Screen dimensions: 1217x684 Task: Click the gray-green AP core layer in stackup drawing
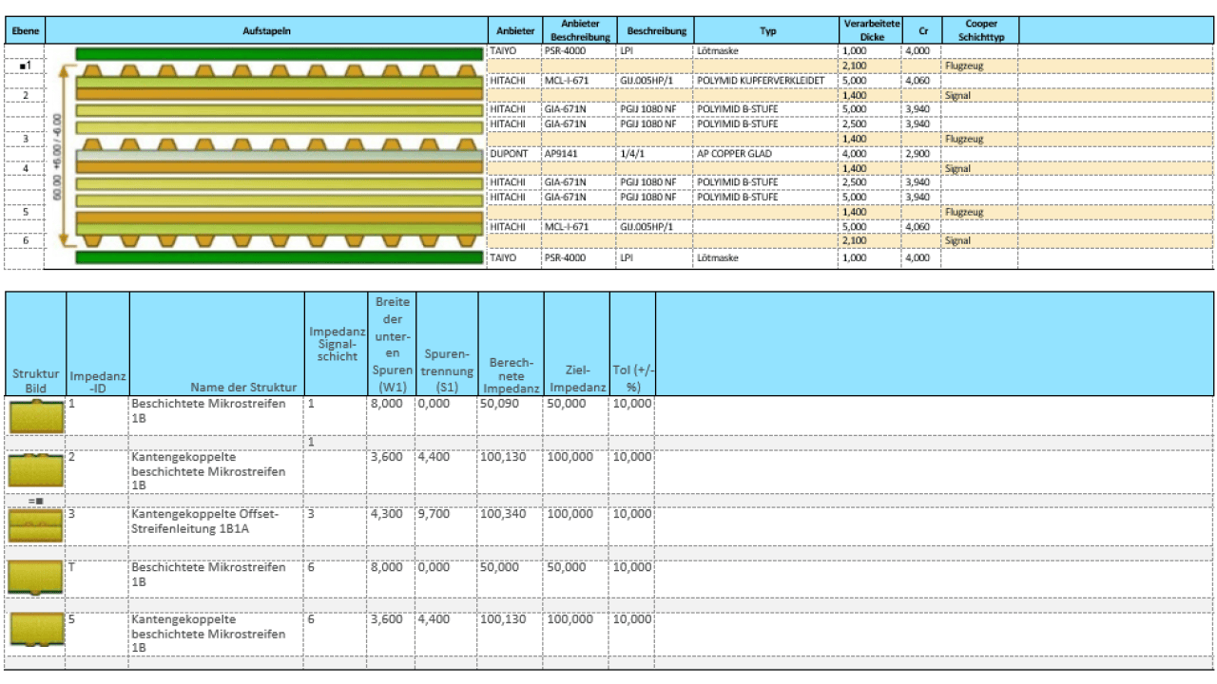pos(279,154)
